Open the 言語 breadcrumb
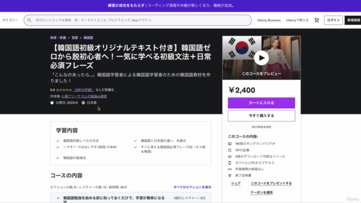 [74, 38]
